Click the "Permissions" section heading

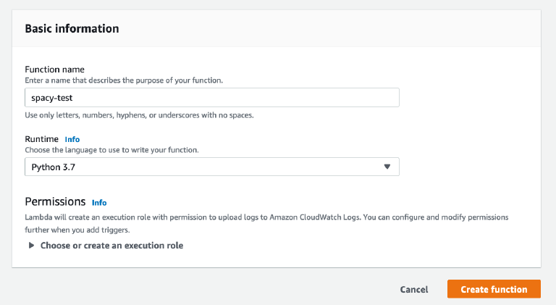pyautogui.click(x=55, y=202)
